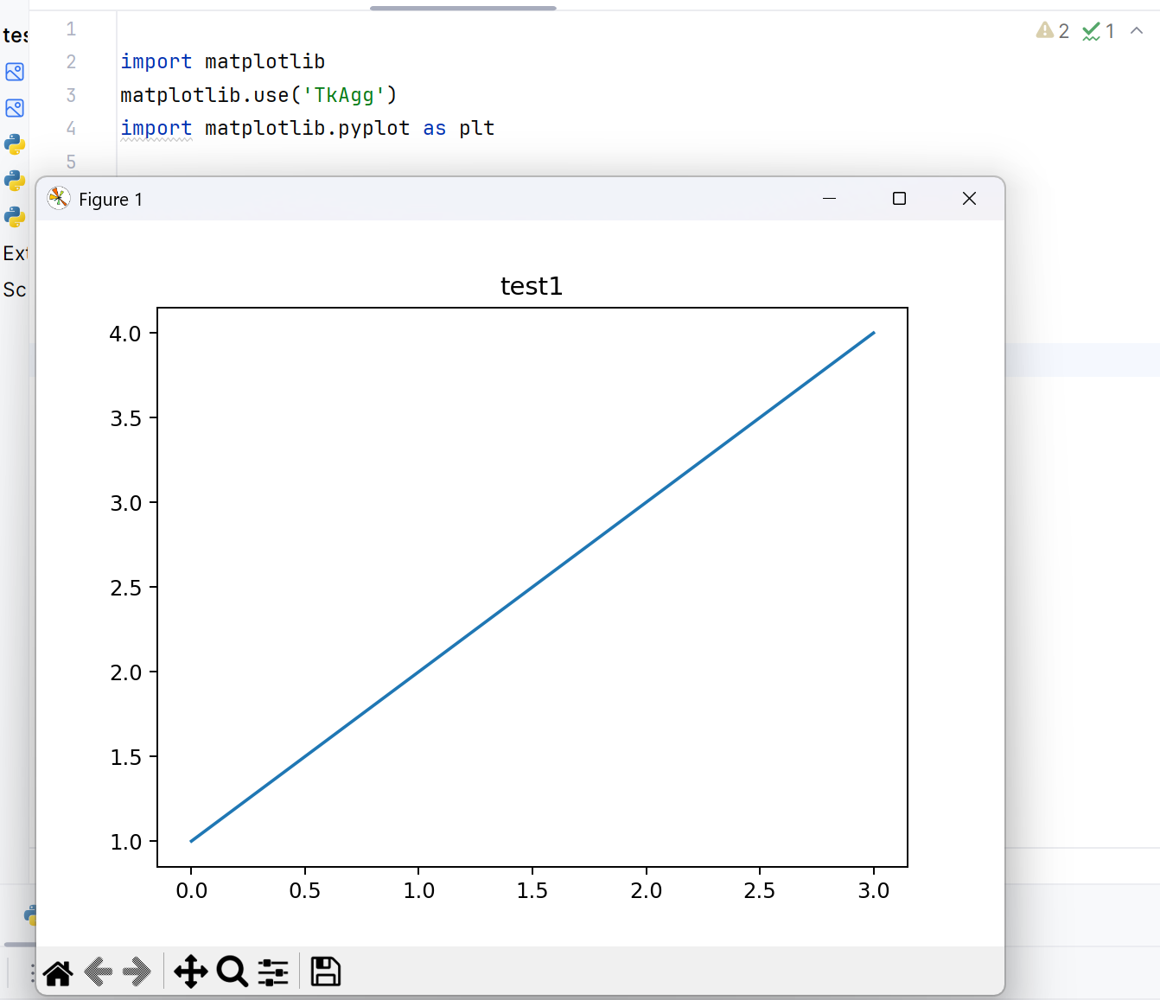The width and height of the screenshot is (1160, 1000).
Task: Click the warnings indicator showing 2
Action: 1052,31
